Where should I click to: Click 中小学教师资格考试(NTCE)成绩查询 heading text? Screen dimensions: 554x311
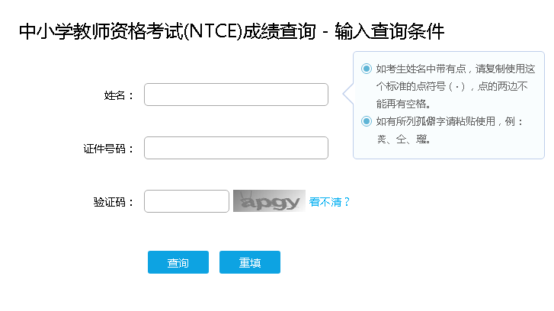pyautogui.click(x=167, y=31)
